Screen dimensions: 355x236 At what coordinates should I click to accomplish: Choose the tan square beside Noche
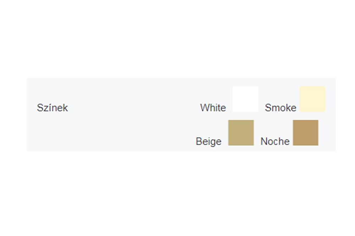click(306, 133)
